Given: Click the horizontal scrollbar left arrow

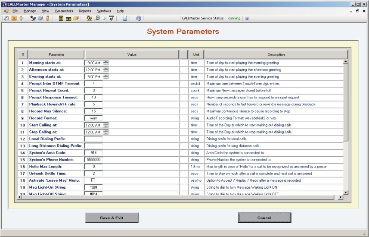Looking at the screenshot, I should pyautogui.click(x=20, y=197).
